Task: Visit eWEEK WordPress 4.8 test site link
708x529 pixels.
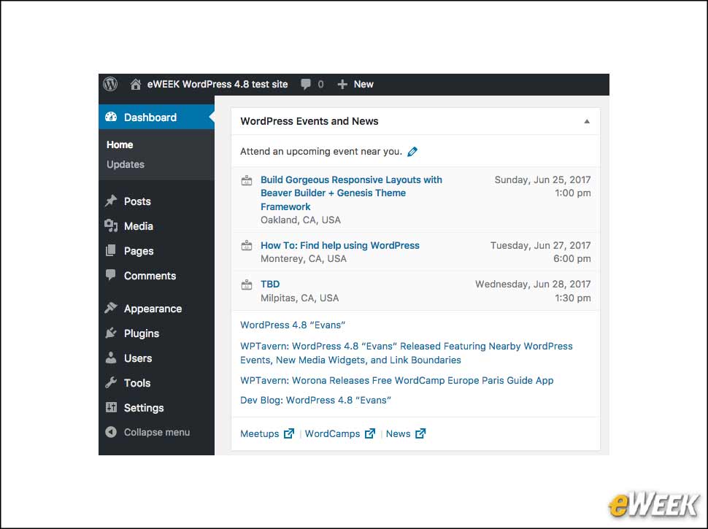Action: (x=218, y=85)
